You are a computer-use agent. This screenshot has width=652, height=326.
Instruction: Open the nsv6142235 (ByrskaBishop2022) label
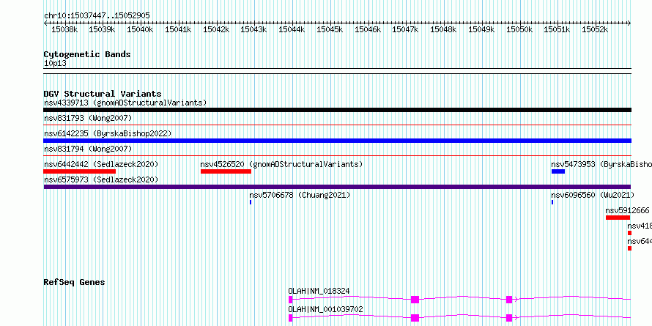[x=108, y=133]
